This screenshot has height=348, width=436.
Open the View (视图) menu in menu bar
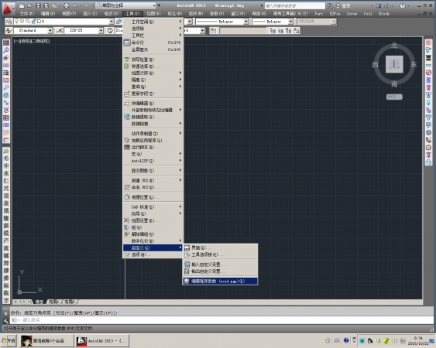click(x=69, y=13)
